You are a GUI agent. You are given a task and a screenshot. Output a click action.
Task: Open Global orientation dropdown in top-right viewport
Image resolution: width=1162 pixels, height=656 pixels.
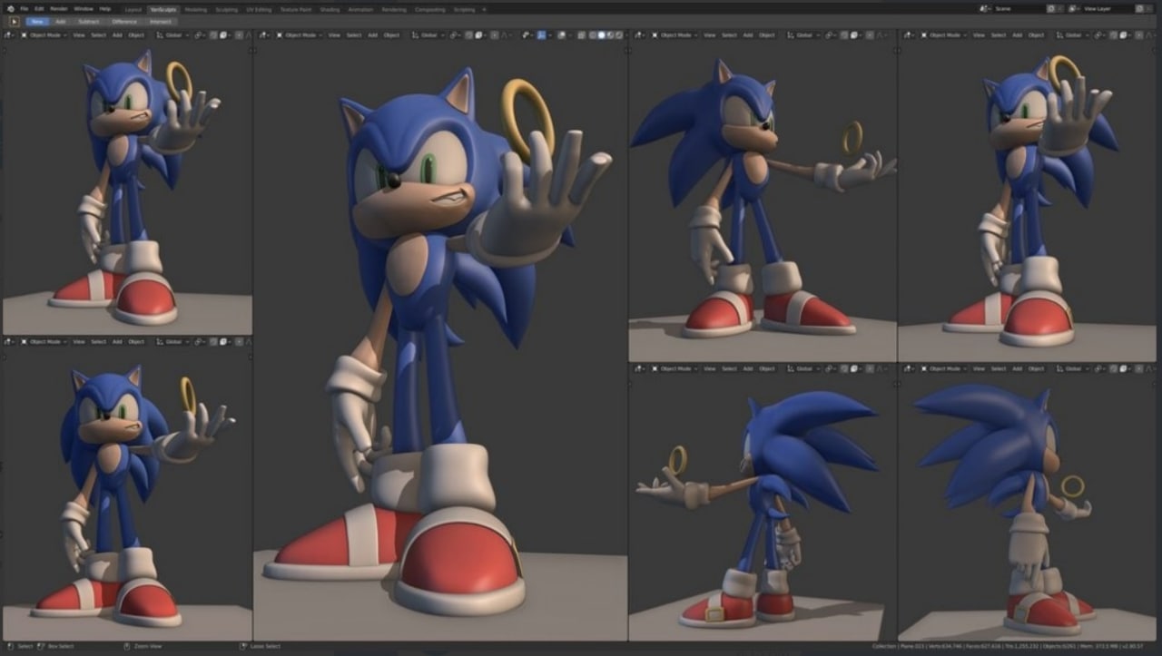(1074, 34)
